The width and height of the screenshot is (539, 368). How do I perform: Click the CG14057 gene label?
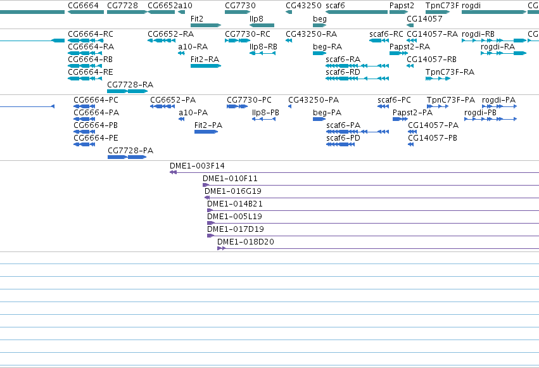424,18
